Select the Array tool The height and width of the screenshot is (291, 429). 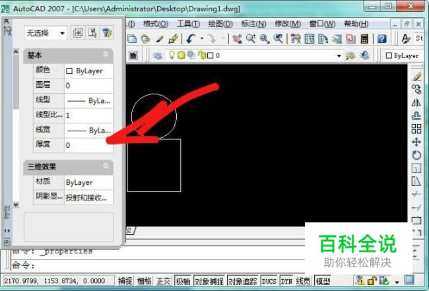(416, 129)
